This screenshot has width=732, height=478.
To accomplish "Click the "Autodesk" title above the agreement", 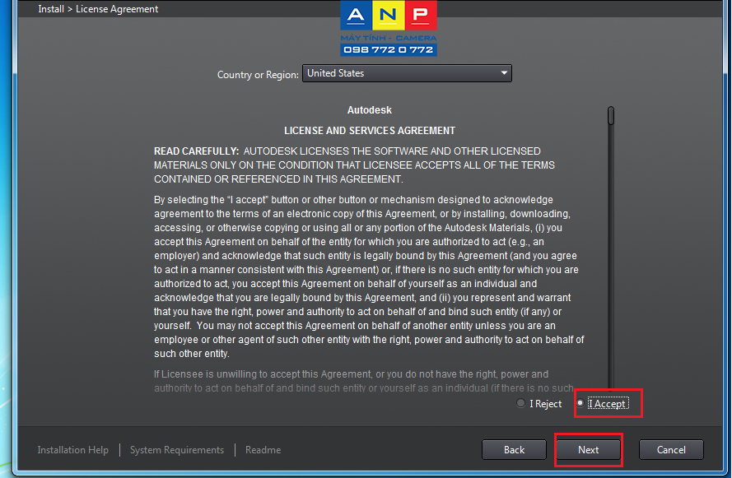I will [370, 110].
